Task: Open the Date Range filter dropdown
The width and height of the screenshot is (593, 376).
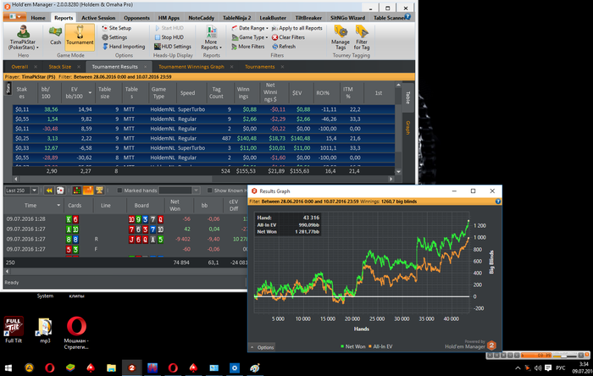Action: [x=250, y=28]
